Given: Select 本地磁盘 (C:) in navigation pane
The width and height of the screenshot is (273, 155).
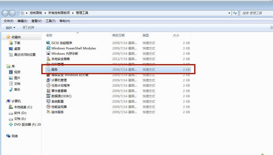Looking at the screenshot, I should pyautogui.click(x=23, y=107).
